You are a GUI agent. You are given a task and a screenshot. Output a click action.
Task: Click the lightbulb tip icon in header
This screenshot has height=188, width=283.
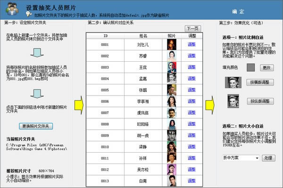click(x=29, y=14)
